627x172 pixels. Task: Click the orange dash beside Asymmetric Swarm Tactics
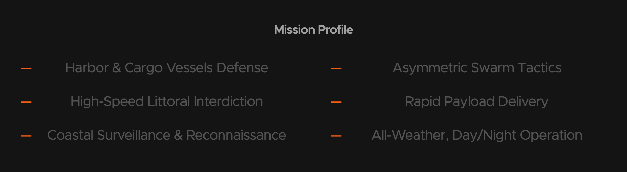336,68
